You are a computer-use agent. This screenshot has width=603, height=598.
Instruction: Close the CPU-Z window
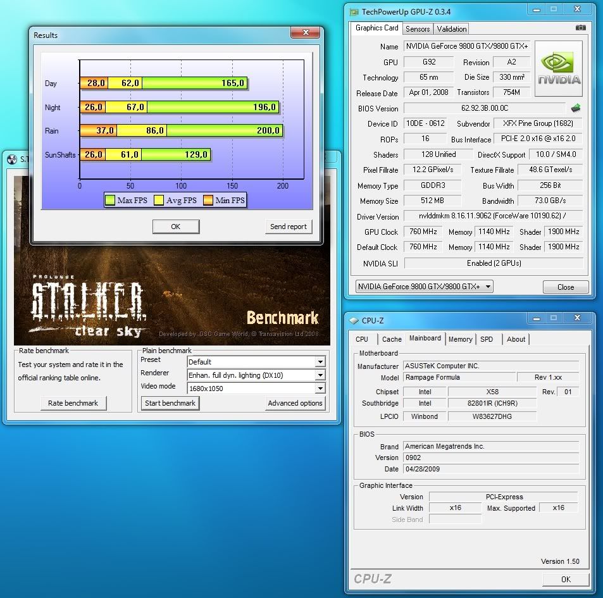click(577, 318)
